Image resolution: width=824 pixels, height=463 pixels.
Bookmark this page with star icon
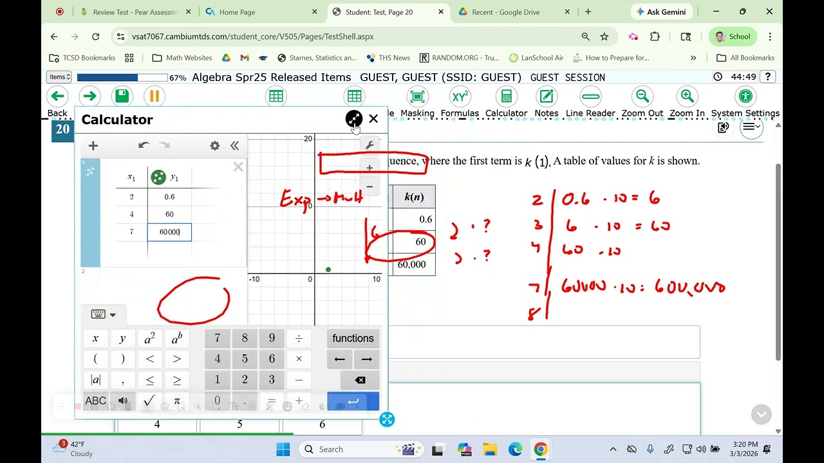click(x=604, y=37)
